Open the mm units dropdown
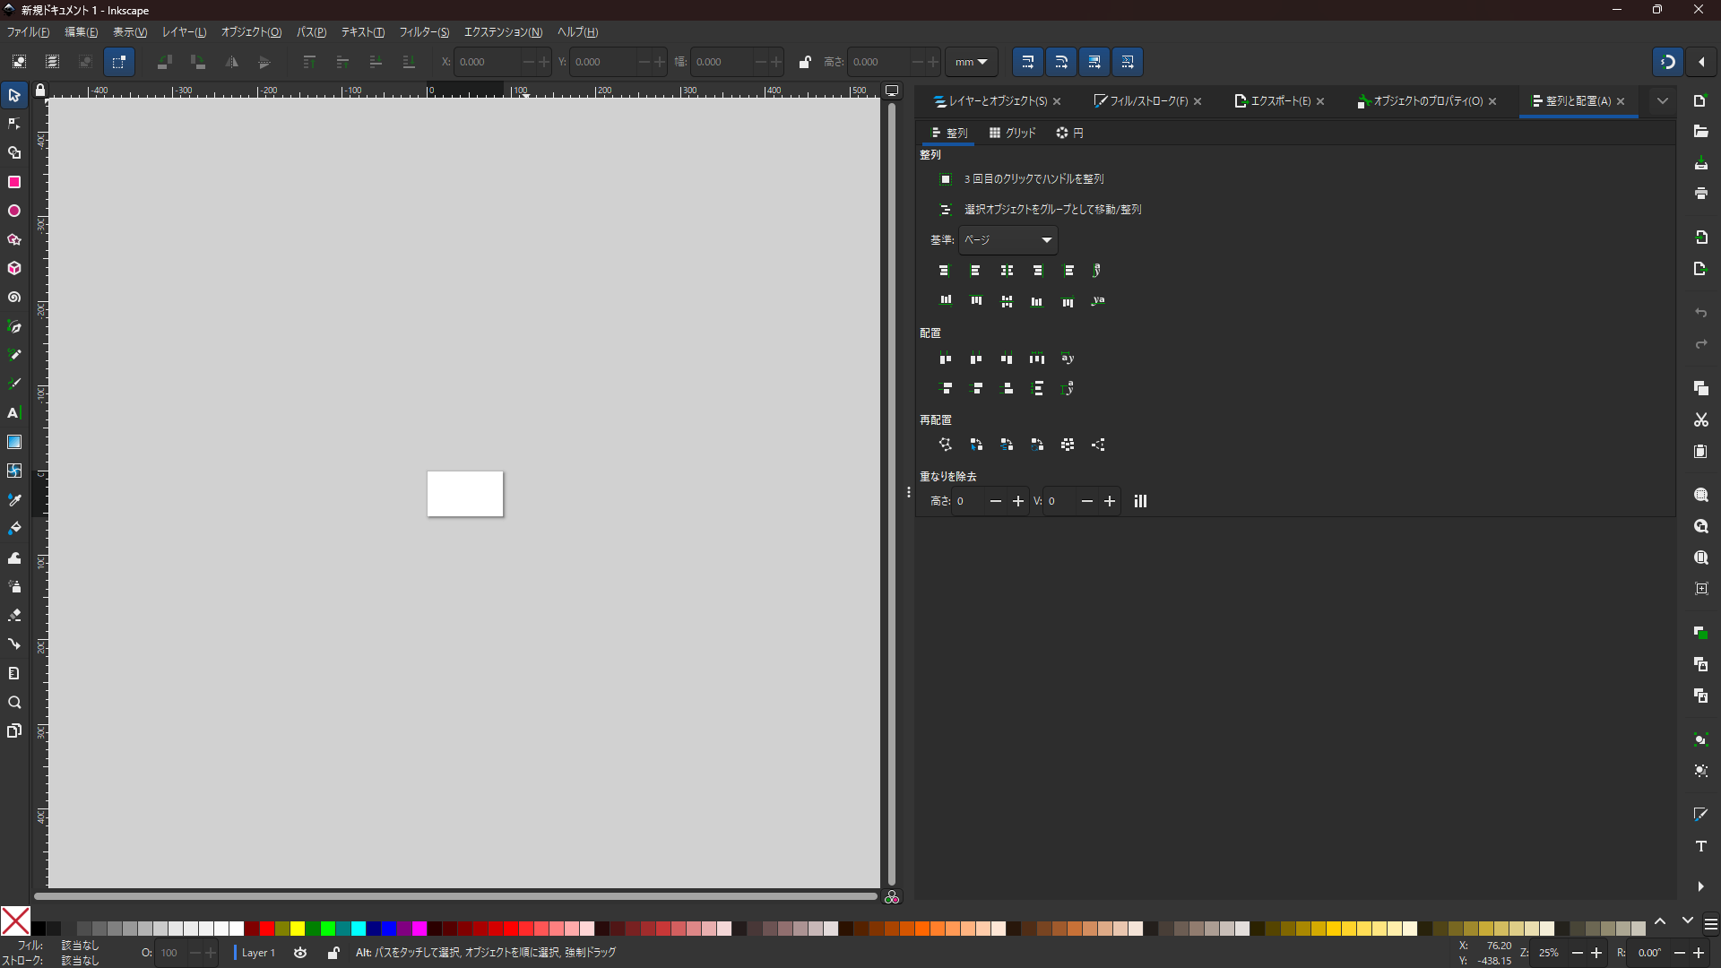Viewport: 1721px width, 968px height. (x=971, y=62)
